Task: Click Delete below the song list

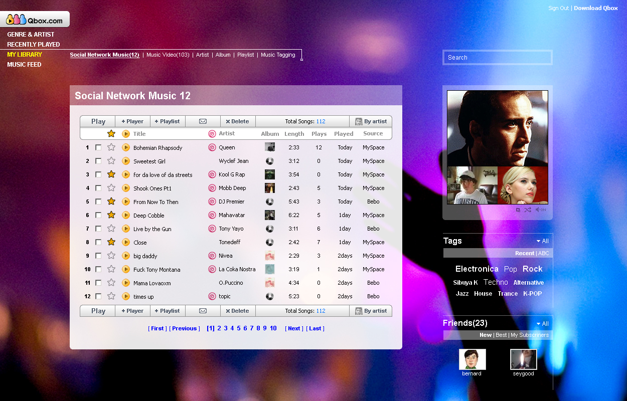Action: (238, 311)
